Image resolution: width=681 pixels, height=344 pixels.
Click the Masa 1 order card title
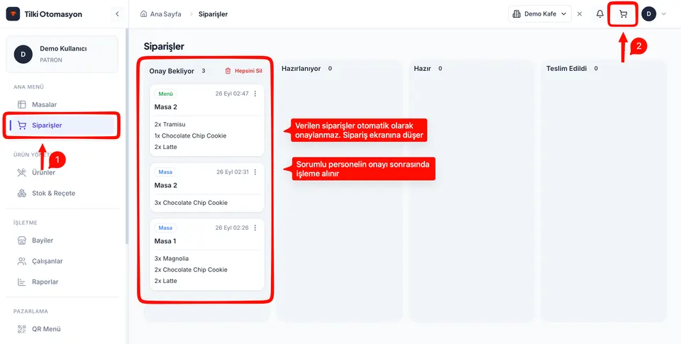[x=165, y=241]
